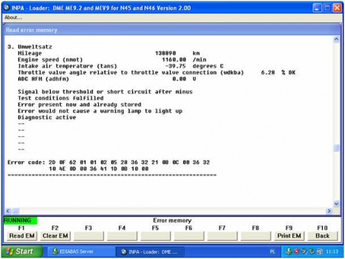This screenshot has width=345, height=259.
Task: Select INPA - Loader taskbar item
Action: tap(150, 252)
